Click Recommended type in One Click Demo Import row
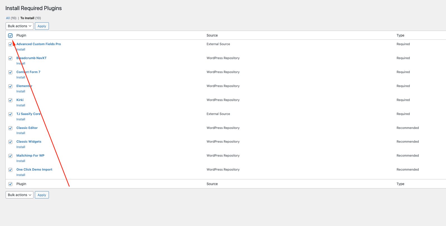 pos(408,170)
